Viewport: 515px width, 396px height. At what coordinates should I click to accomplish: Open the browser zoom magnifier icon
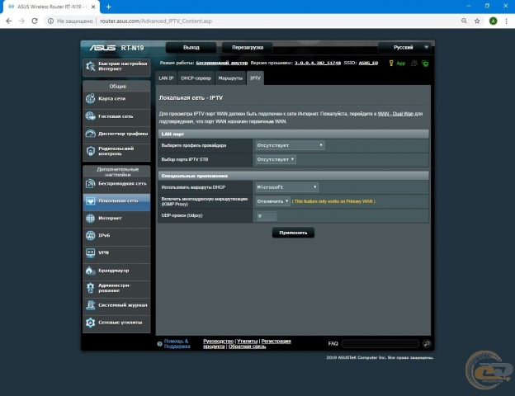coord(464,21)
